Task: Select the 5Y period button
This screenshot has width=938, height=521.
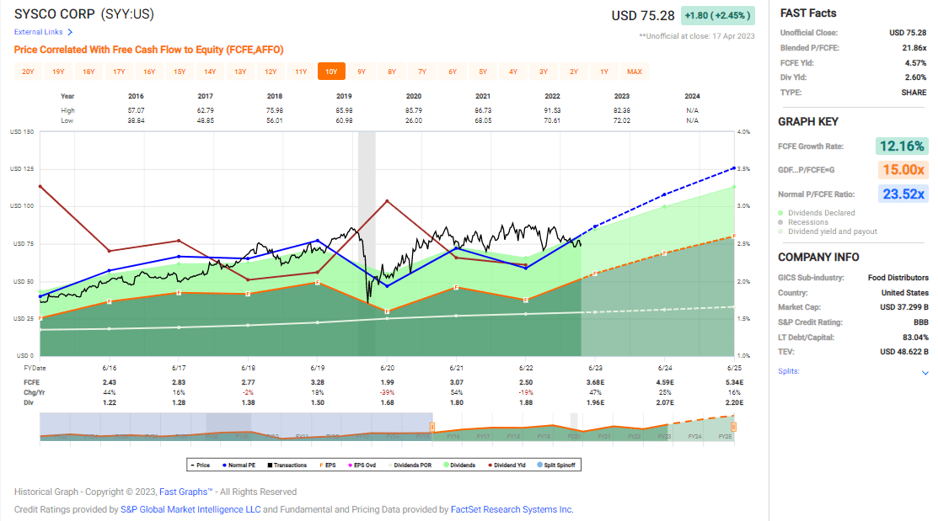Action: (x=483, y=72)
